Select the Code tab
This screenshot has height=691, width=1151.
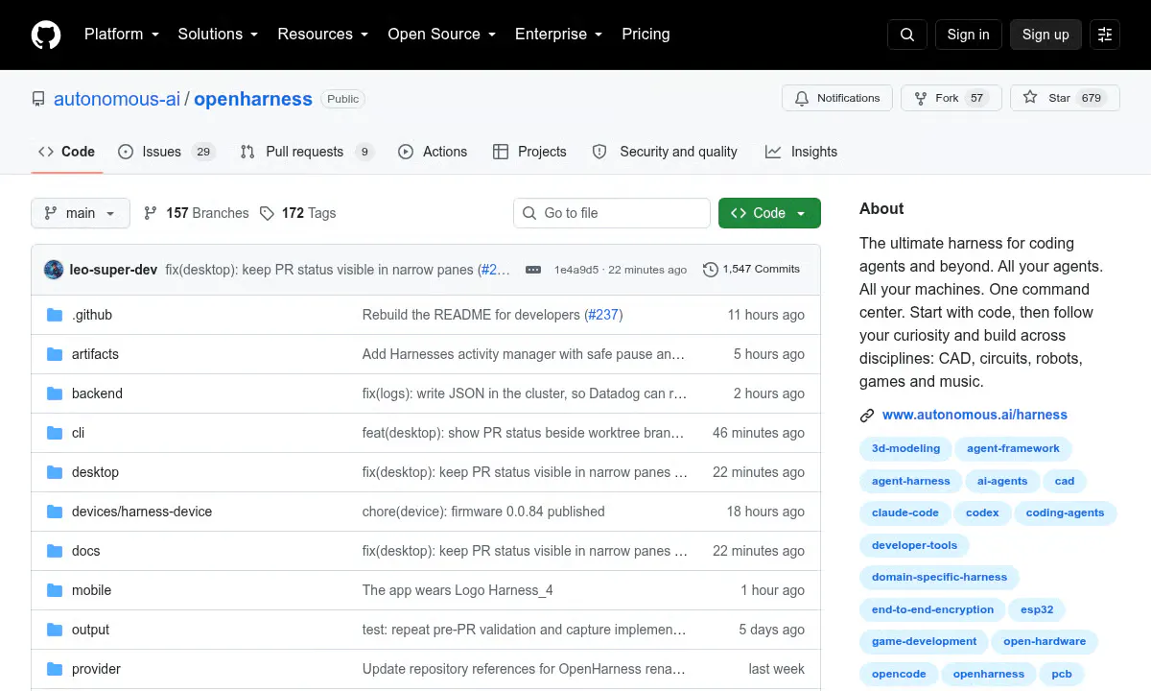coord(67,152)
